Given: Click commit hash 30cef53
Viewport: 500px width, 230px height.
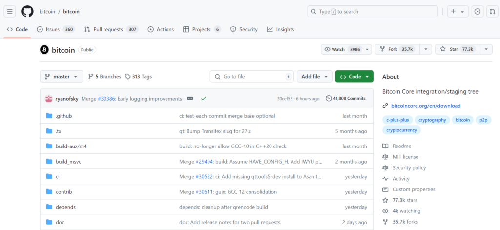Looking at the screenshot, I should (286, 99).
